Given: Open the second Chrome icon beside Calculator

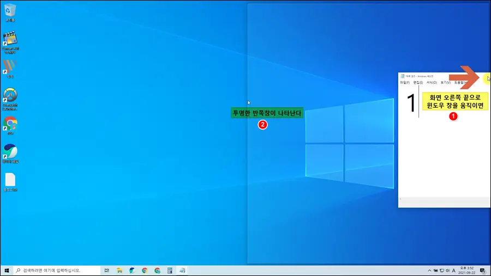Looking at the screenshot, I should (157, 271).
